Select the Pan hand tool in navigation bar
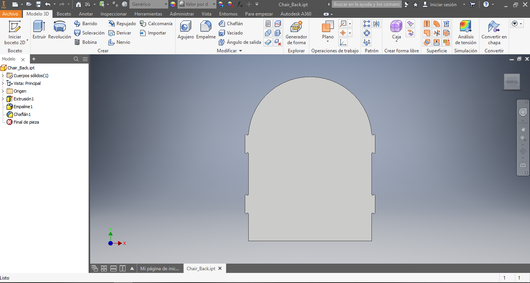Viewport: 530px width, 283px height. point(523,128)
